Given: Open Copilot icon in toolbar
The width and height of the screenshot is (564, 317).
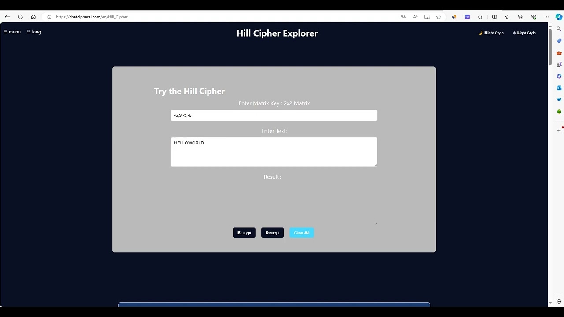Looking at the screenshot, I should point(559,17).
